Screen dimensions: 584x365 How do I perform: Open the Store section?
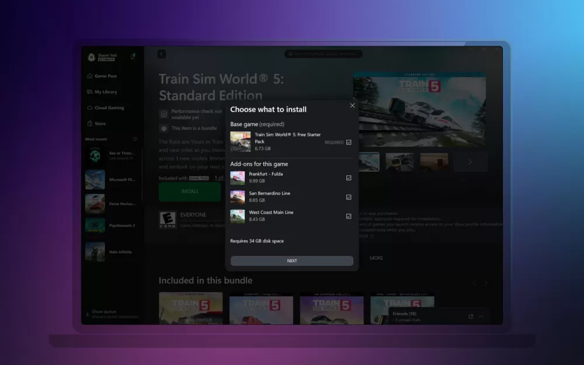tap(96, 124)
